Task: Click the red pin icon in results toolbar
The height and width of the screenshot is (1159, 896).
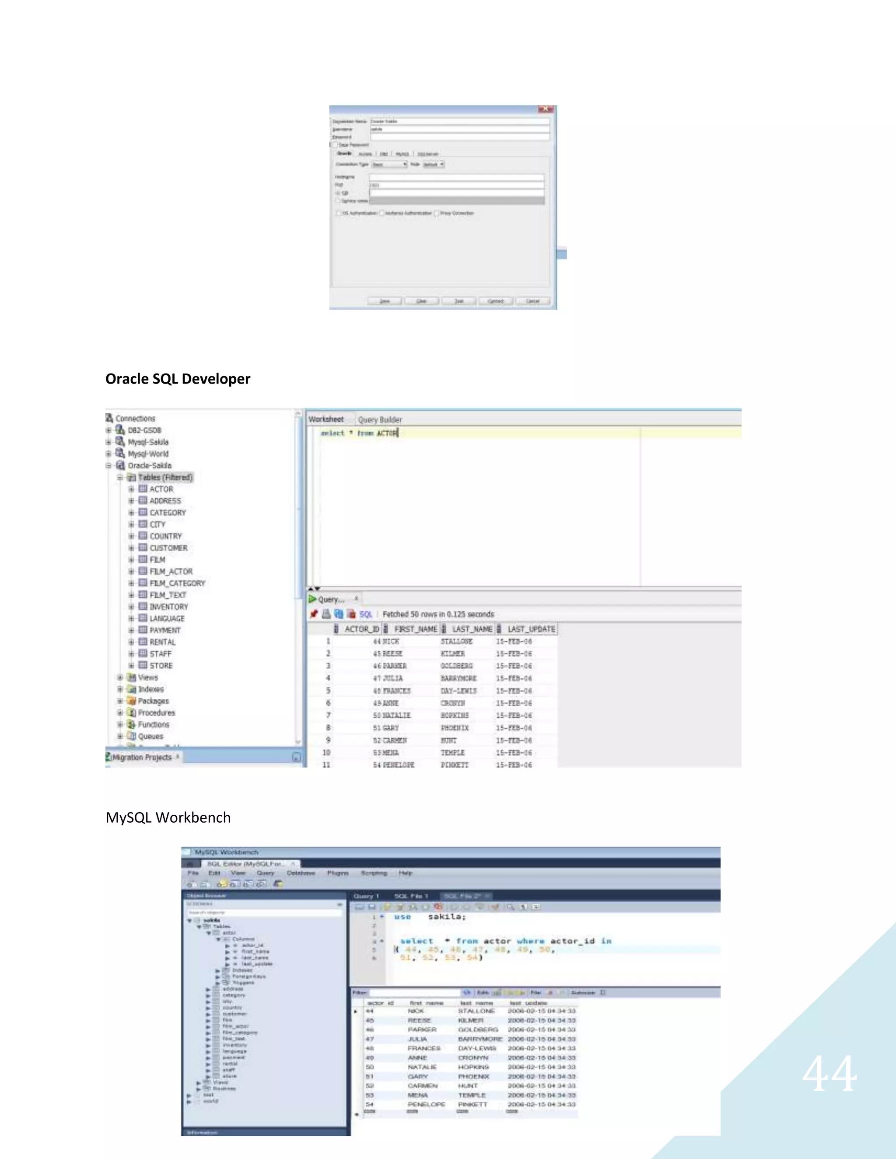Action: 314,614
